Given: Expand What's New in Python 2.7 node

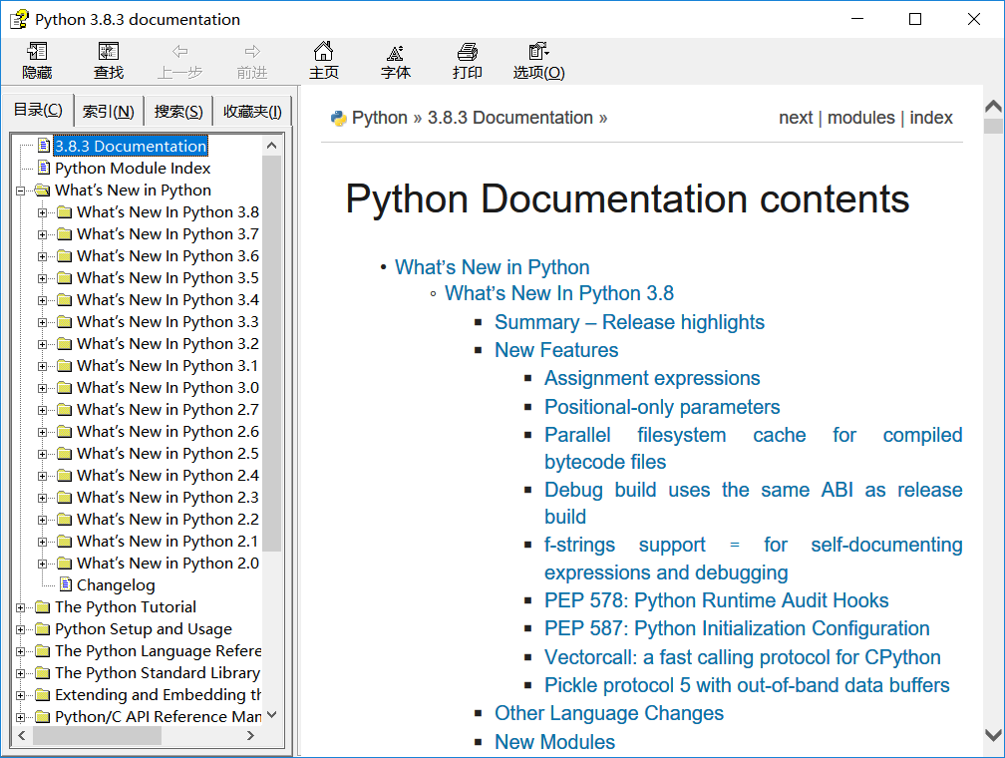Looking at the screenshot, I should (42, 410).
